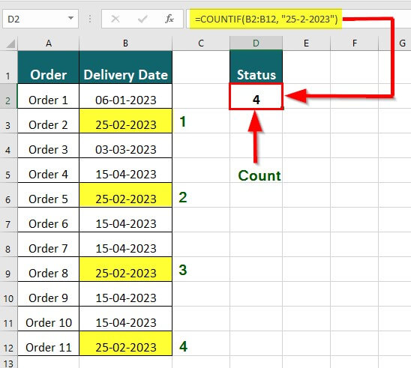Click the 'Delivery Date' header cell
This screenshot has width=411, height=368.
tap(125, 67)
